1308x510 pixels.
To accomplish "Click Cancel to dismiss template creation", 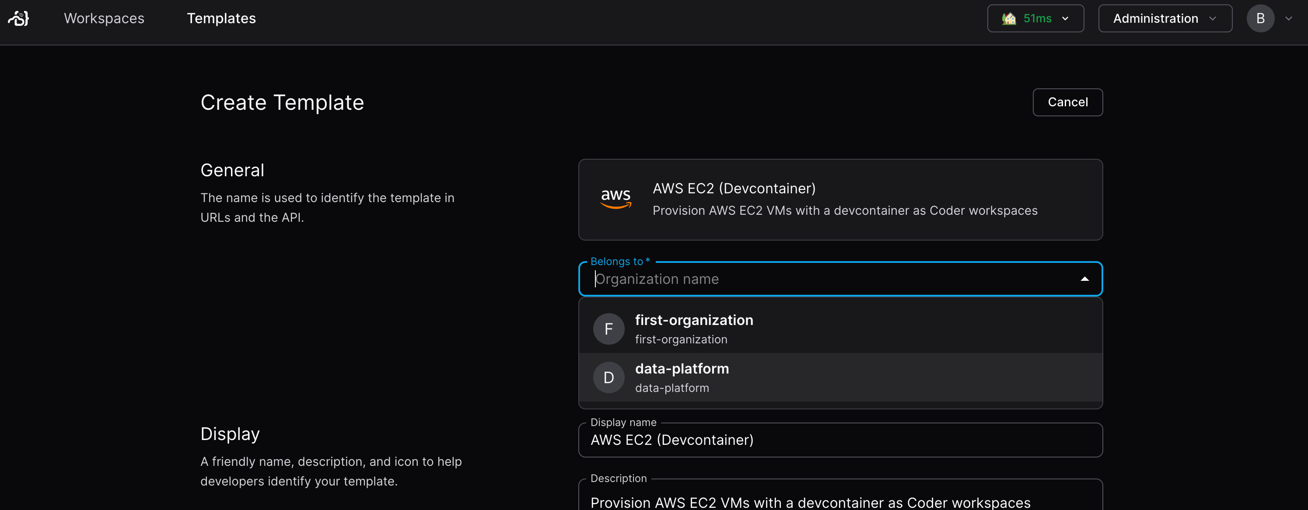I will [x=1069, y=102].
